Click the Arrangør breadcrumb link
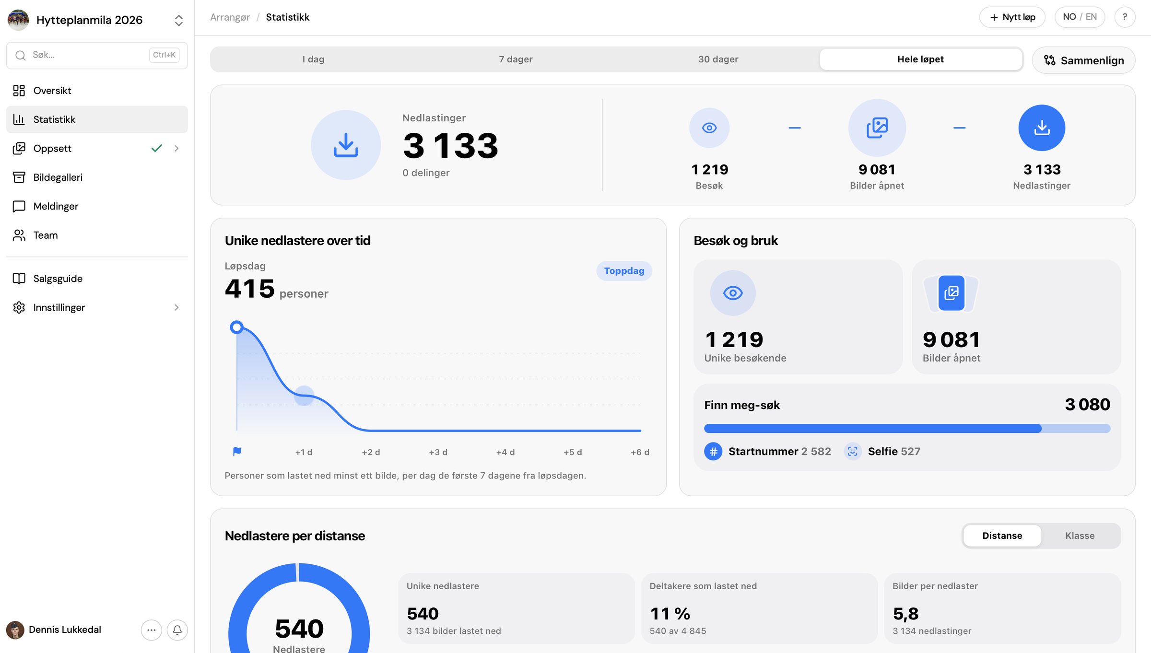Viewport: 1151px width, 653px height. tap(230, 17)
